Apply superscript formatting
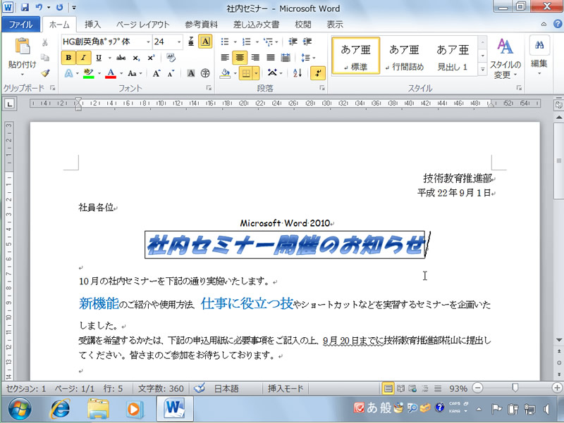Screen dimensions: 564x423 click(151, 58)
